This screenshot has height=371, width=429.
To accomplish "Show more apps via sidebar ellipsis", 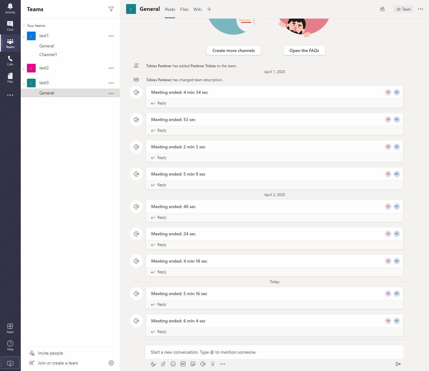I will [10, 95].
